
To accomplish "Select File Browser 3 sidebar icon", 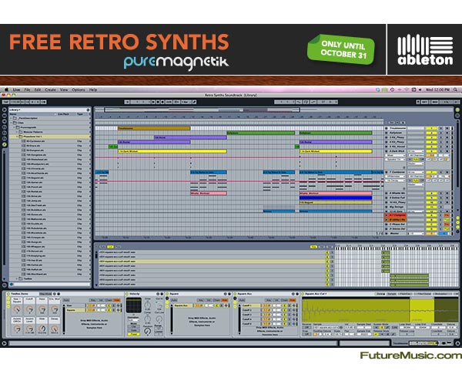I will [5, 139].
